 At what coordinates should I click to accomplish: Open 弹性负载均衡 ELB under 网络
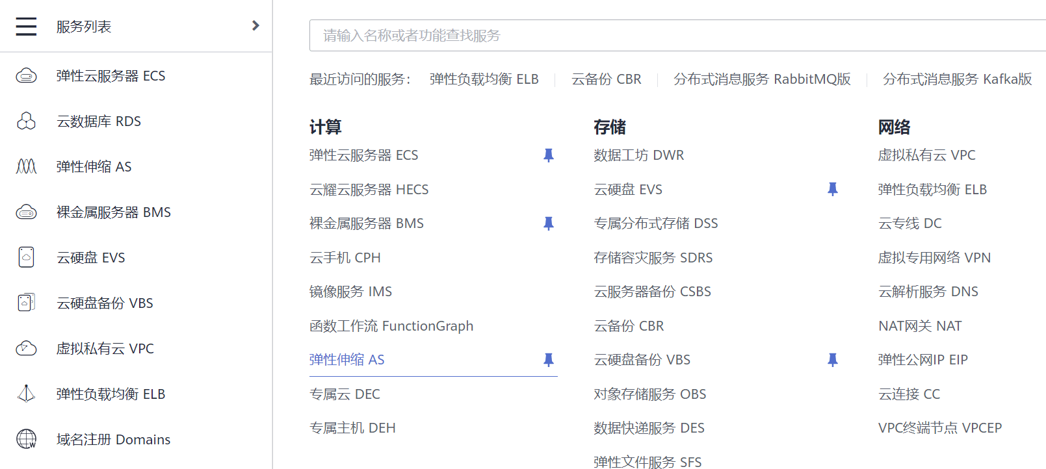932,190
